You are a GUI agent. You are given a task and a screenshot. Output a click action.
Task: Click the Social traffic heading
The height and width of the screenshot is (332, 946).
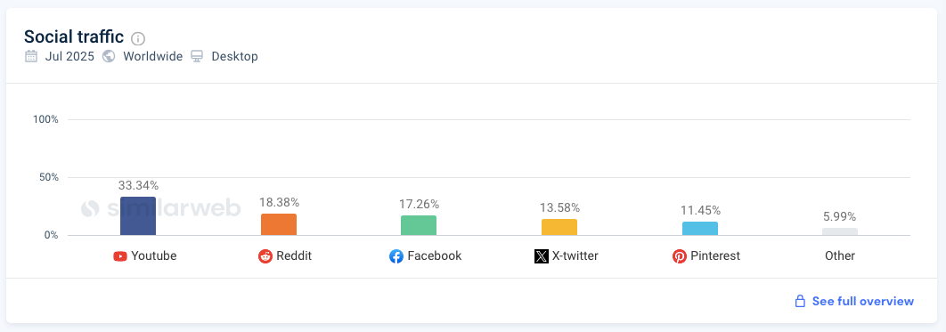pos(74,36)
